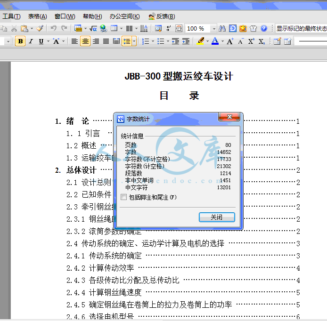This screenshot has width=327, height=321.
Task: Open the Paste options dropdown arrow
Action: [32, 29]
